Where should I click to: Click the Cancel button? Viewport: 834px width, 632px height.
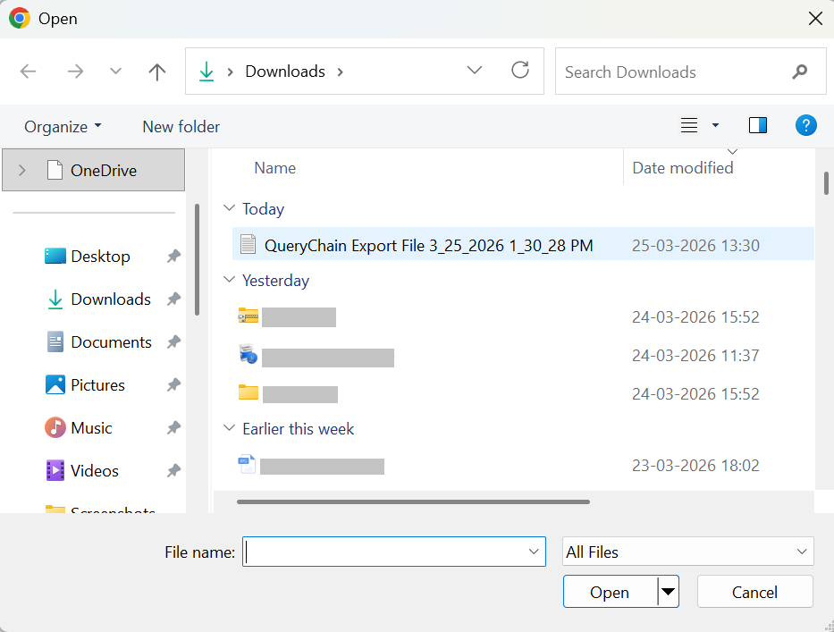754,592
